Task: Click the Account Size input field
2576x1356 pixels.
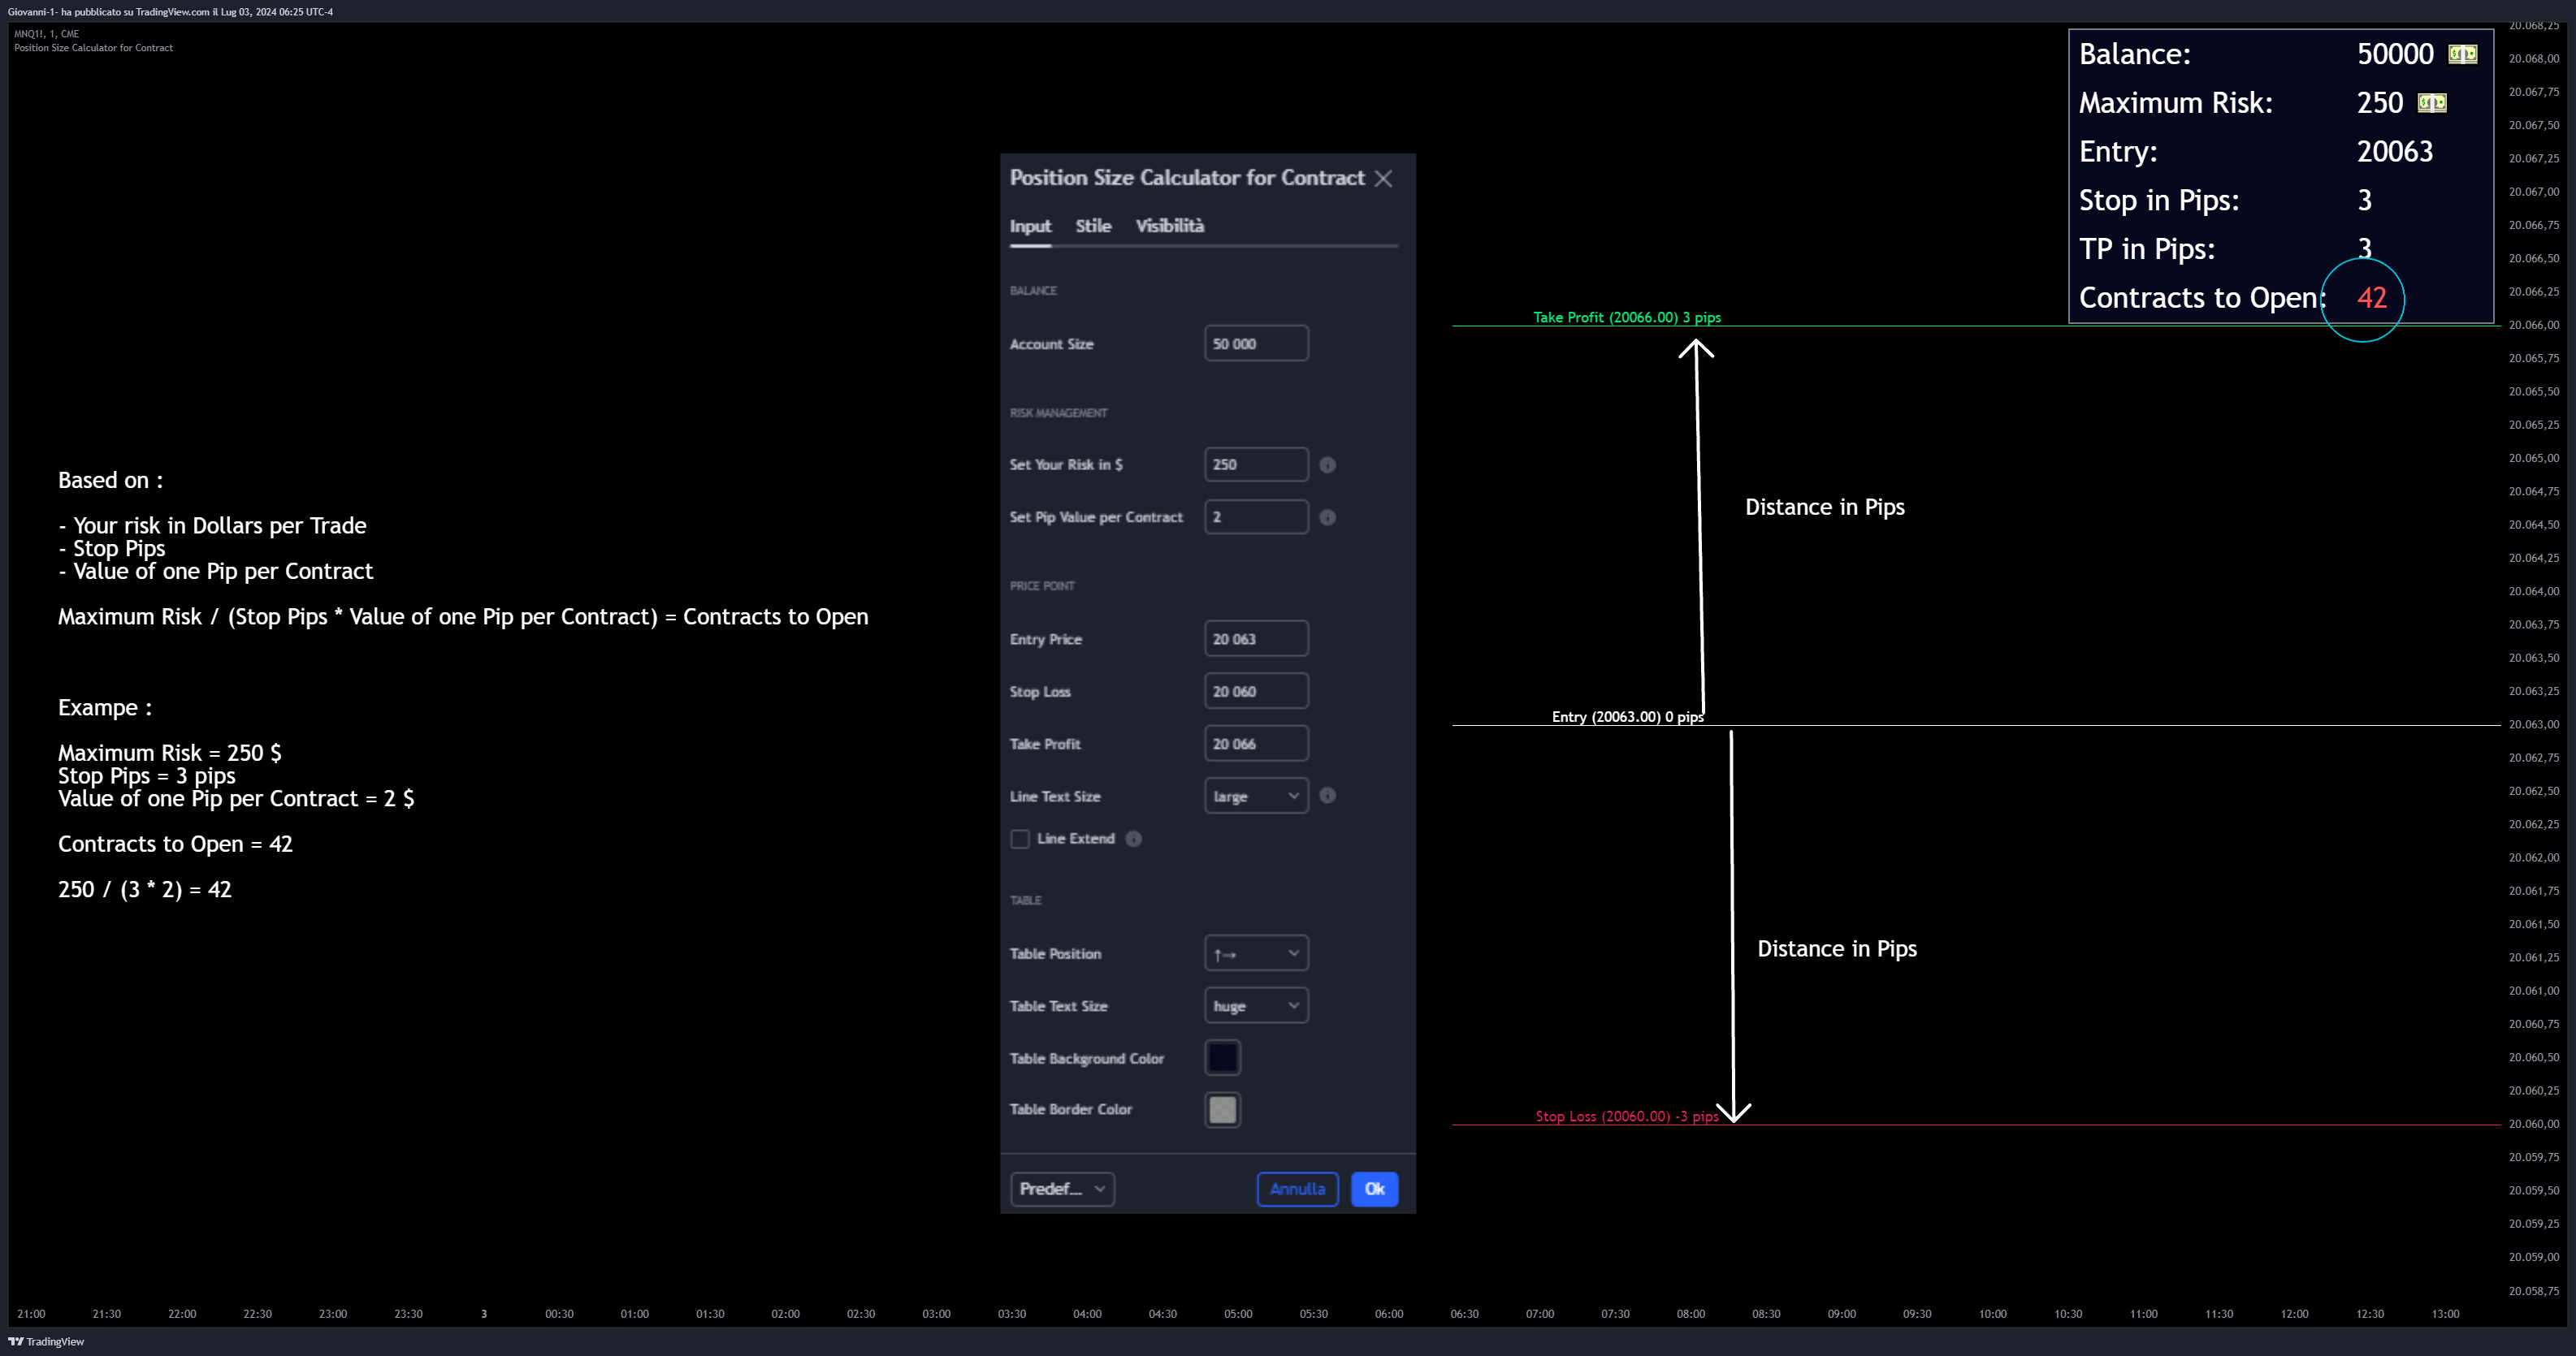Action: point(1256,343)
